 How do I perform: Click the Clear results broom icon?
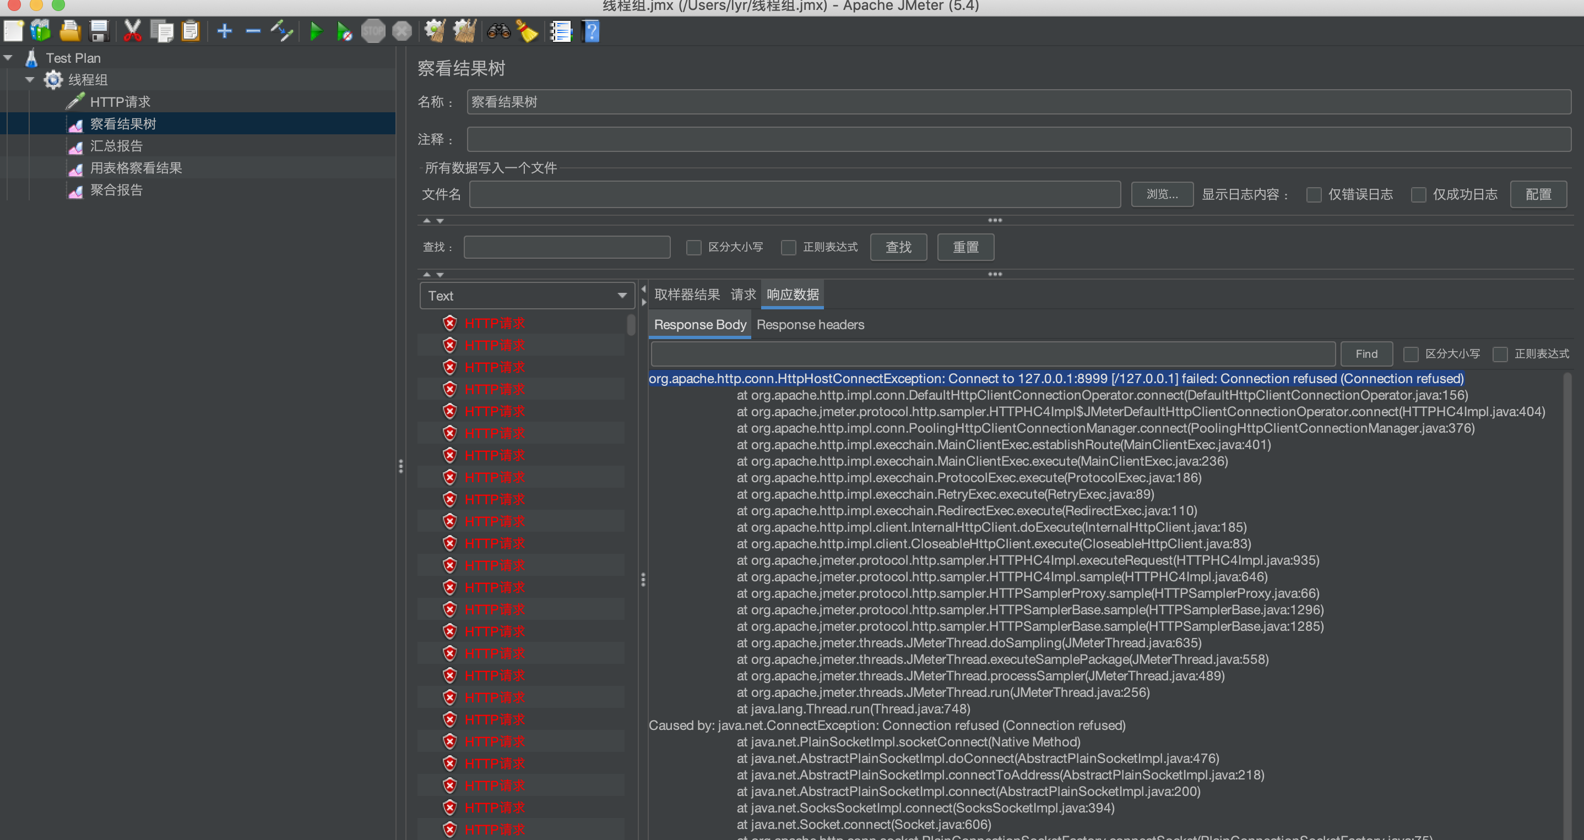click(435, 31)
